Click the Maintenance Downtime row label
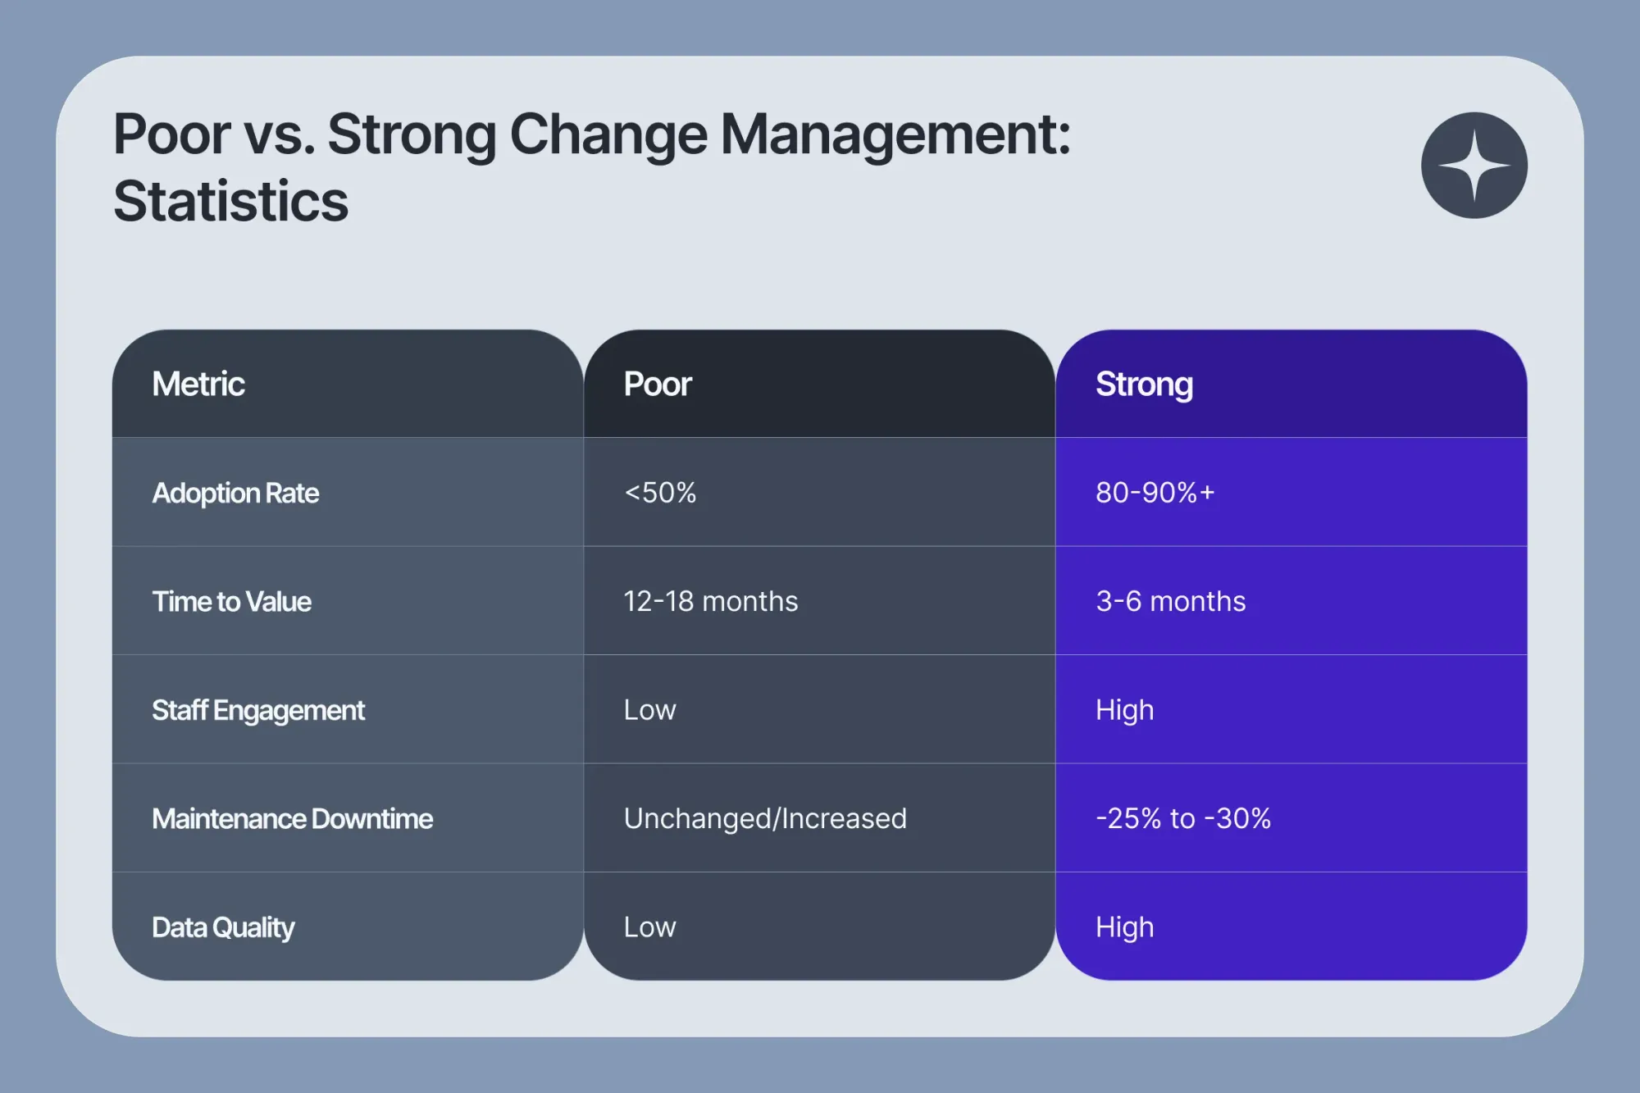The image size is (1640, 1093). 293,818
